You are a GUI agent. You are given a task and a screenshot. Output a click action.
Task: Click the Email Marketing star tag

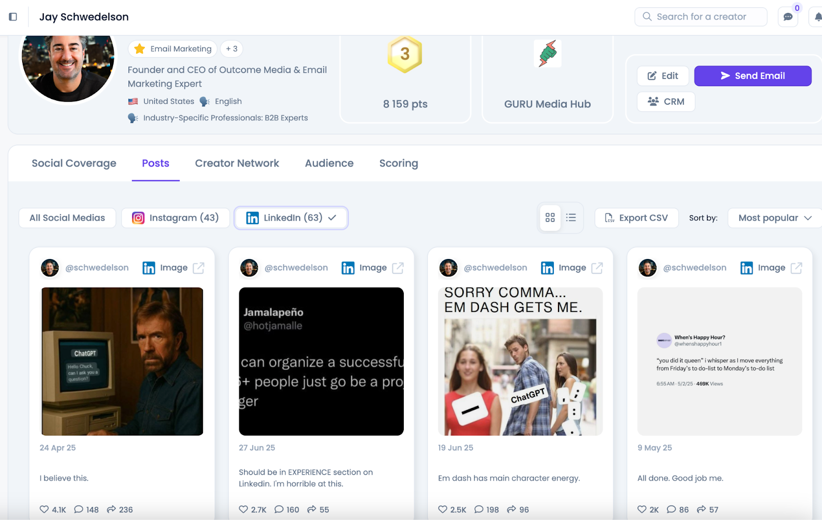pos(173,49)
